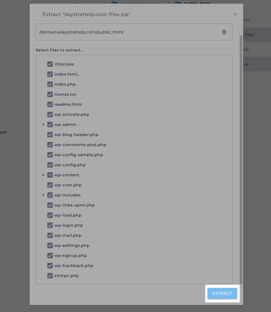
Task: Uncheck the wp-login.php checkbox
Action: [x=50, y=225]
